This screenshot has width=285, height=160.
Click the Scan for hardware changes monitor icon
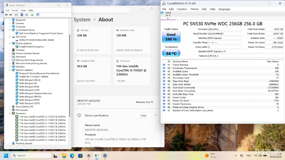(38, 15)
